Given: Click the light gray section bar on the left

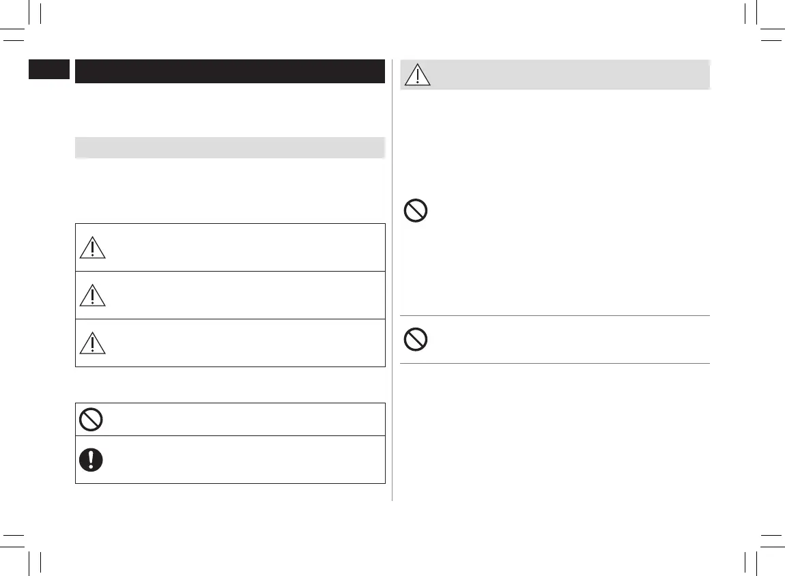Looking at the screenshot, I should tap(230, 147).
